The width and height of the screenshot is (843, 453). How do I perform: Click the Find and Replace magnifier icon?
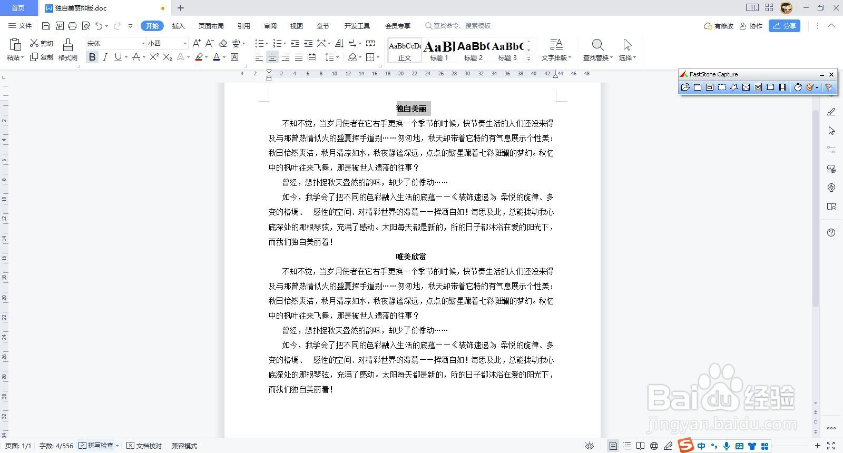[x=597, y=45]
